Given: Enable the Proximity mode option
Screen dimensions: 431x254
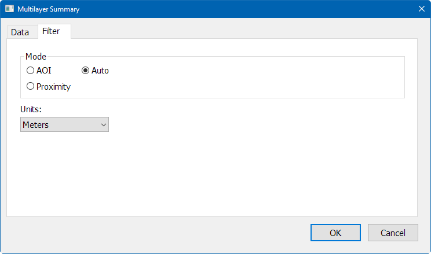Looking at the screenshot, I should pos(30,86).
